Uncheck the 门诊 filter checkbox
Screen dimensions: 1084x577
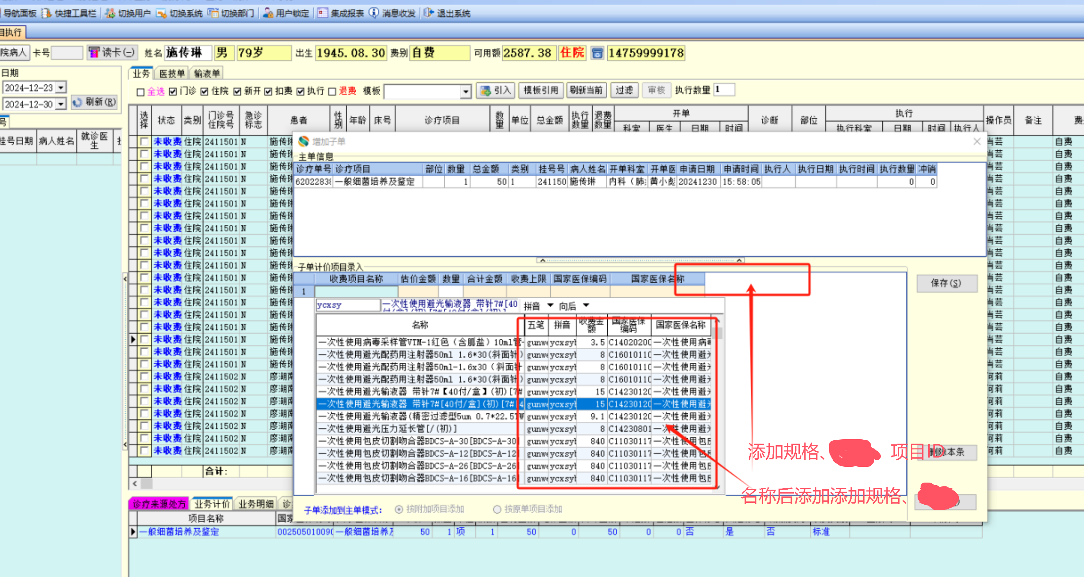click(x=173, y=91)
